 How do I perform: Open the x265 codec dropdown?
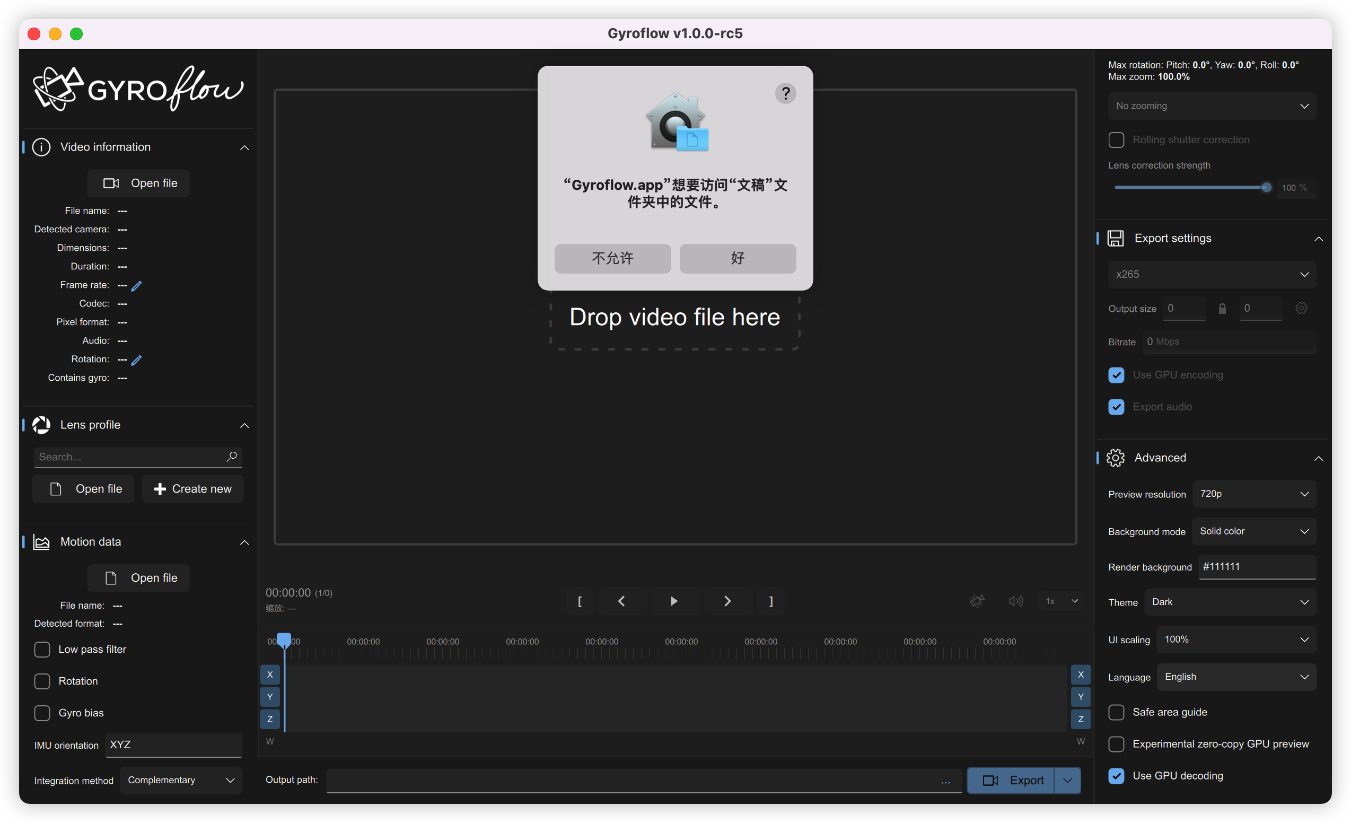(x=1212, y=274)
